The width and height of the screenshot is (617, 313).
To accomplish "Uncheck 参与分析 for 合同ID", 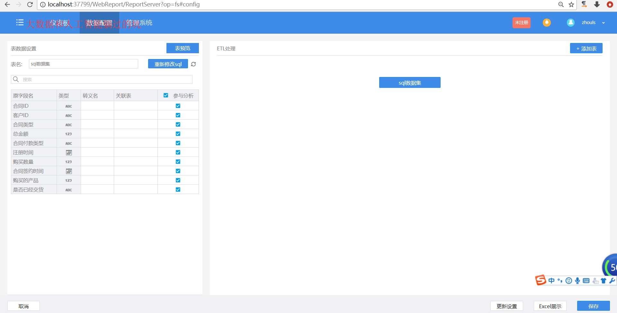I will pyautogui.click(x=178, y=106).
